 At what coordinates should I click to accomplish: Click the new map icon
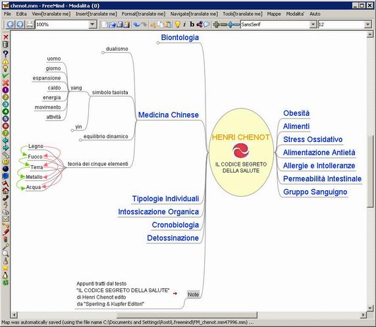(105, 24)
